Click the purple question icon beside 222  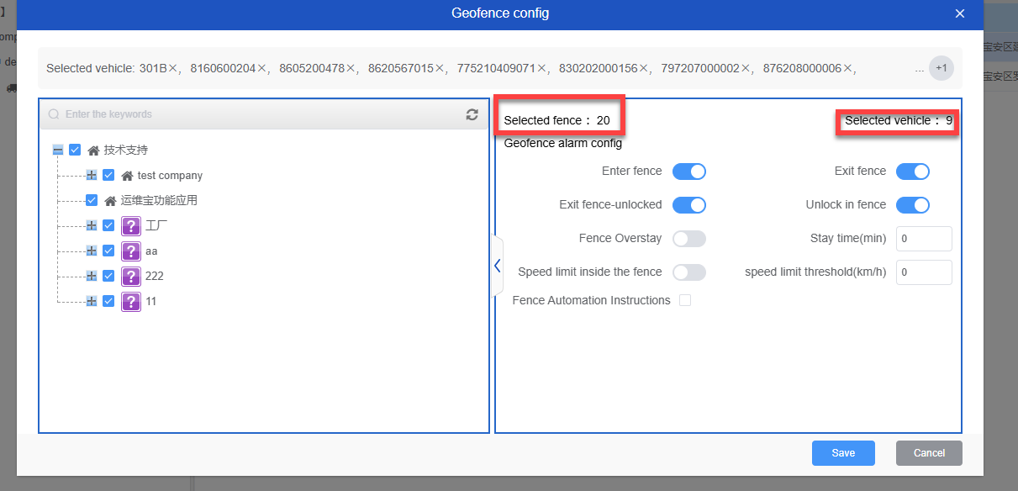pyautogui.click(x=130, y=276)
